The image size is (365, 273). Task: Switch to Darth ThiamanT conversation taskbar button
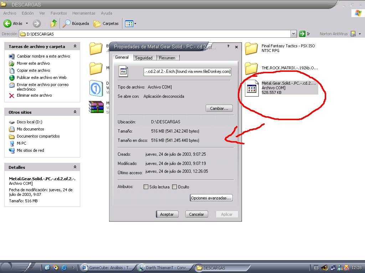point(165,268)
